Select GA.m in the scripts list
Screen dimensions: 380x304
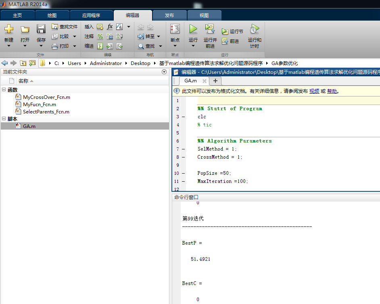tap(85, 126)
